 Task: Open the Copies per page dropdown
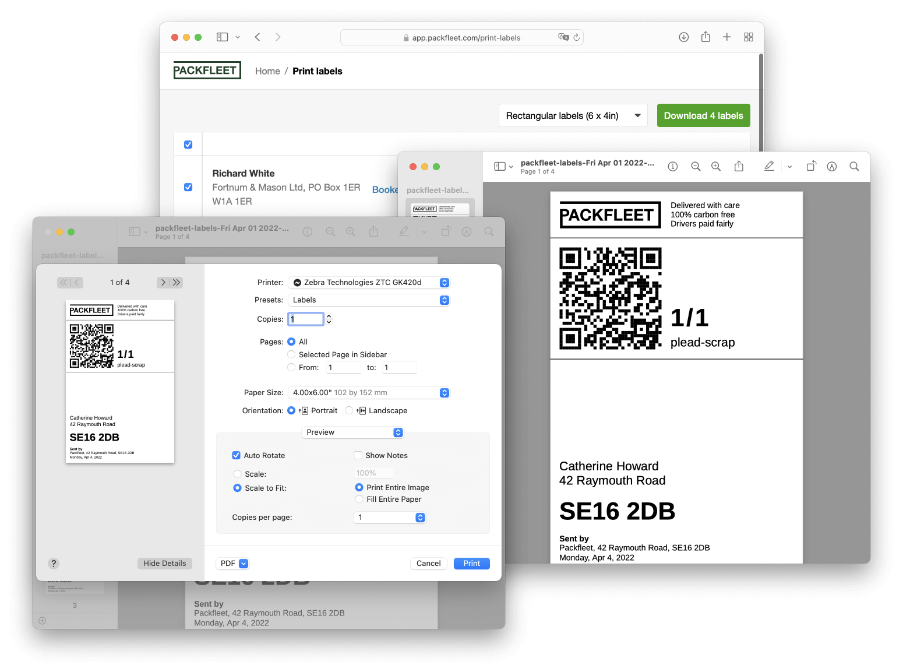[390, 518]
